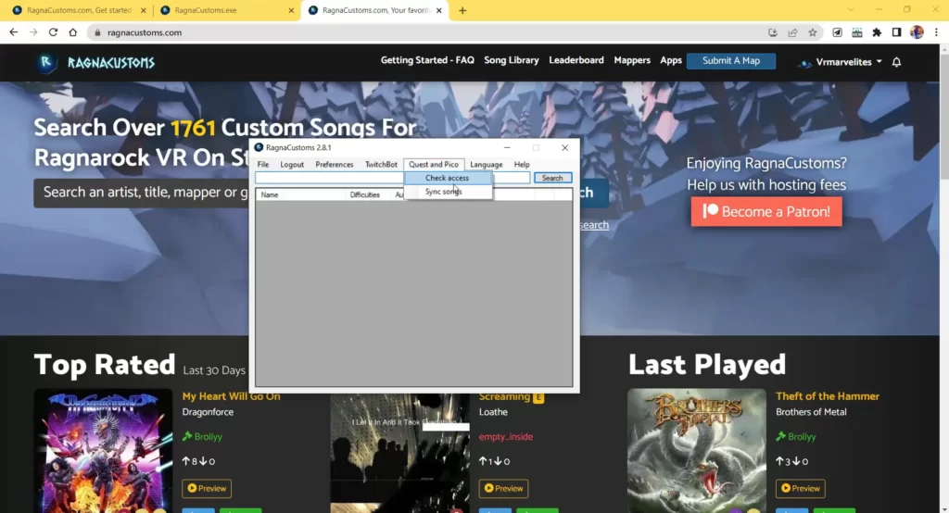Open the Screaming song by Loathe
949x513 pixels.
click(x=504, y=396)
